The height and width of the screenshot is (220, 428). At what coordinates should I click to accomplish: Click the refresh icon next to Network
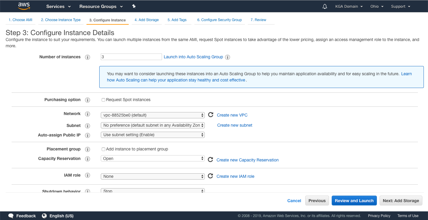(x=211, y=115)
